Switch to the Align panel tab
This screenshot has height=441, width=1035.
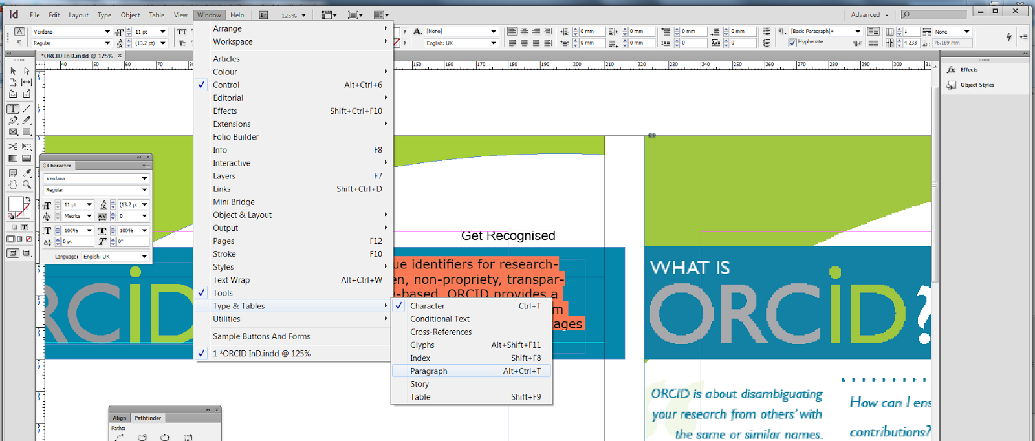tap(120, 418)
